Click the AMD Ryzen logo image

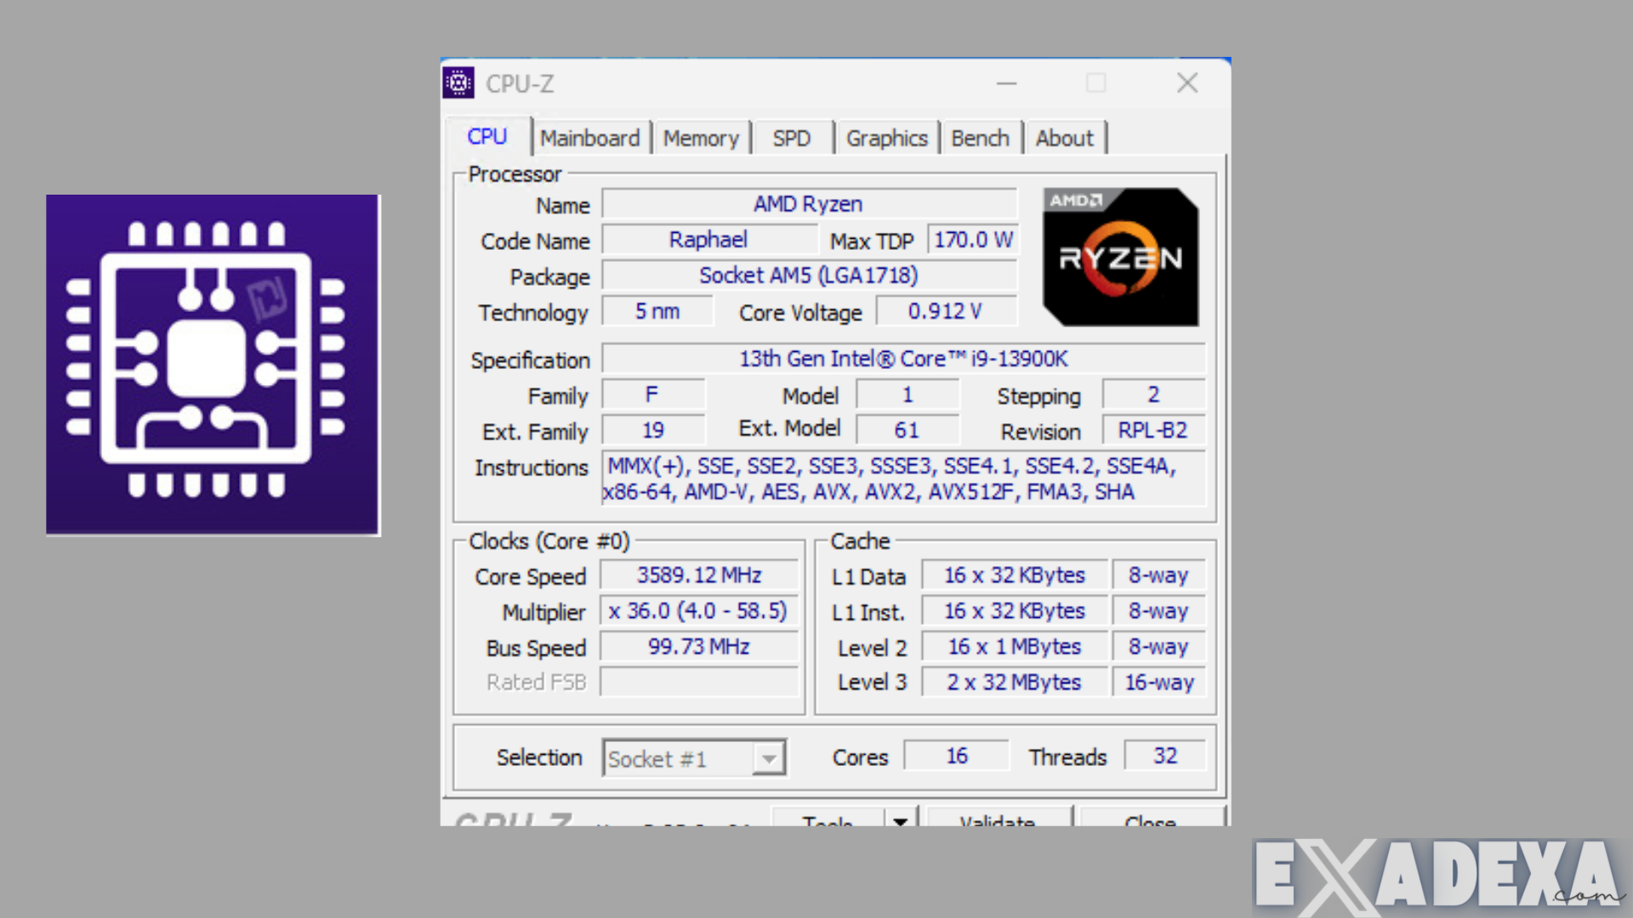1119,256
